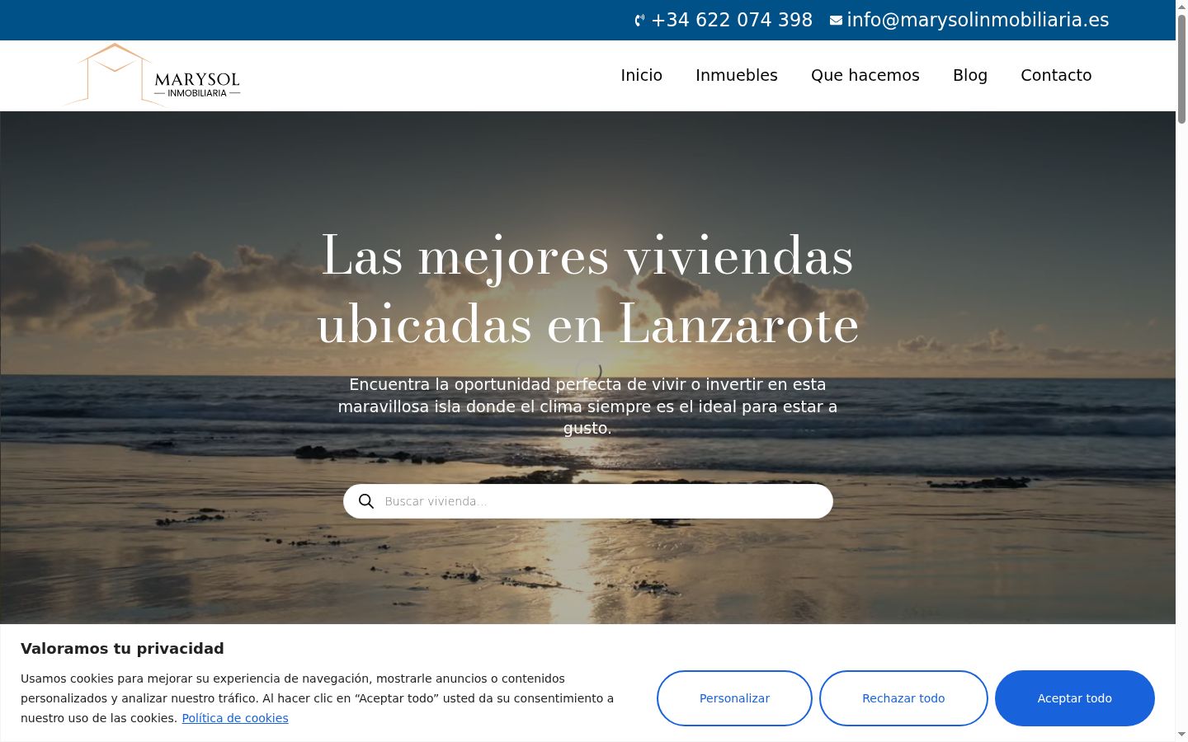Viewport: 1188px width, 742px height.
Task: Open the Que hacemos section
Action: 865,75
